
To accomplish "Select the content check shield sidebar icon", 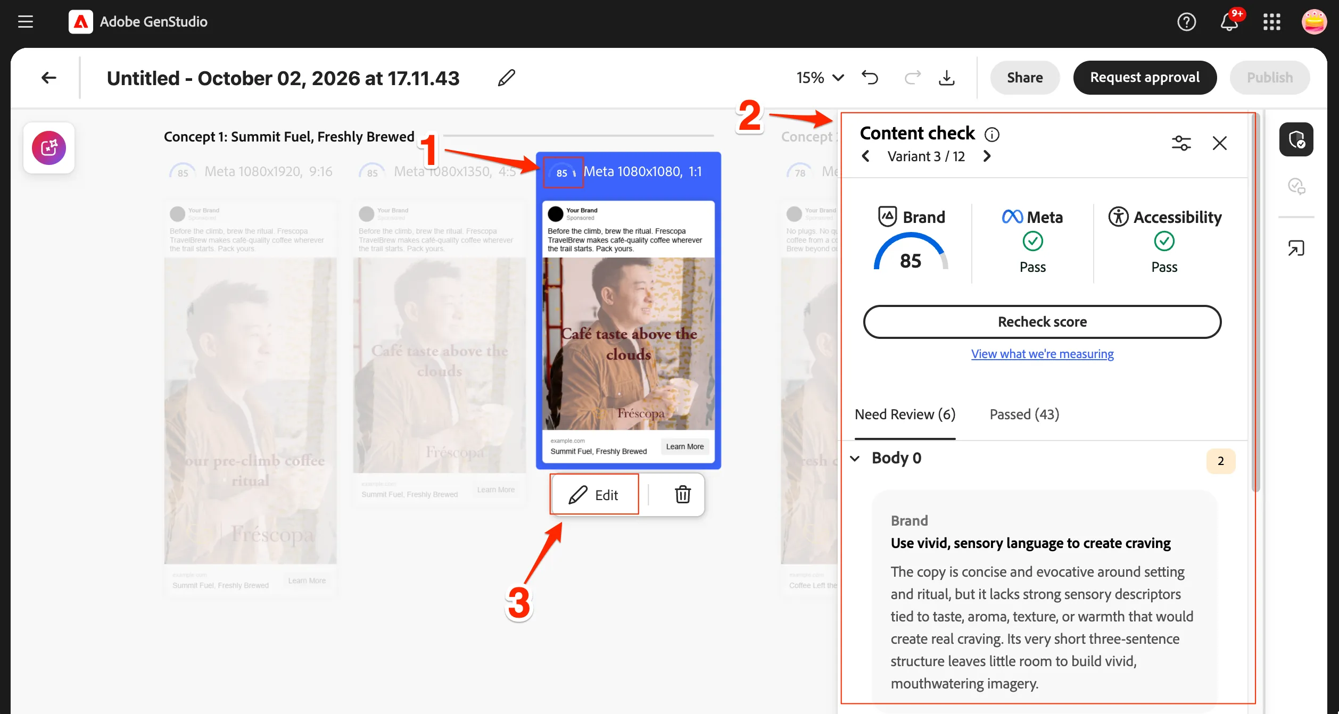I will click(x=1296, y=139).
